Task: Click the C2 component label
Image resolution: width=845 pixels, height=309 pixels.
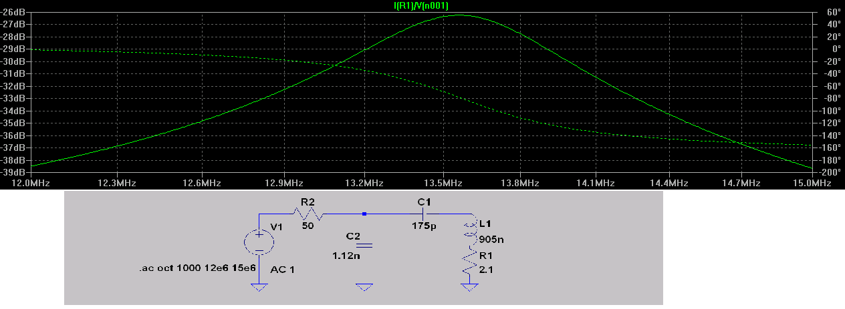Action: (353, 236)
